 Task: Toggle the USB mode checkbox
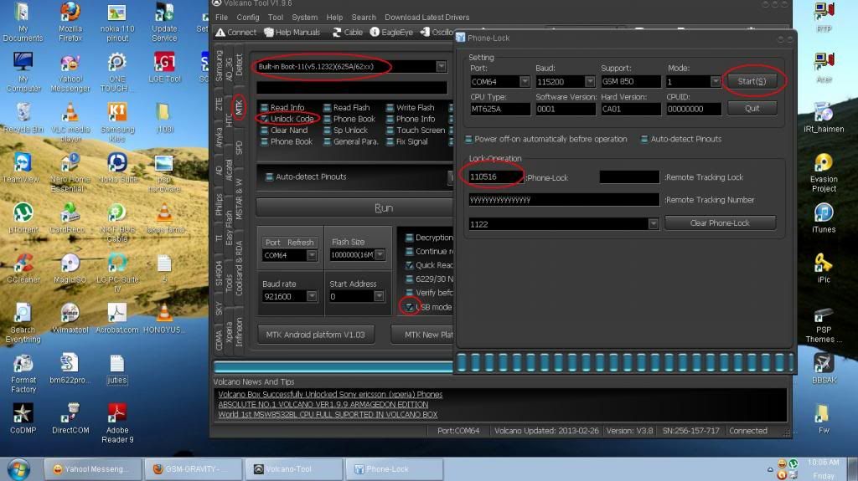[x=410, y=307]
